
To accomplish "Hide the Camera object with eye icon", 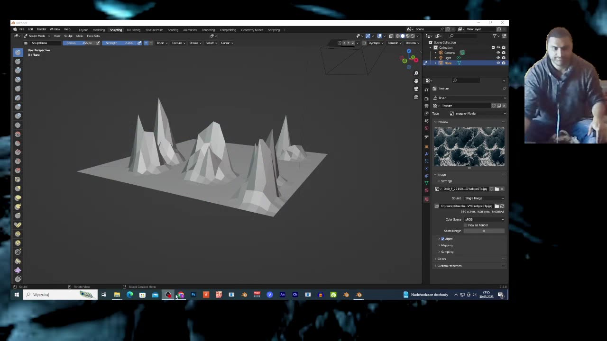I will tap(498, 53).
